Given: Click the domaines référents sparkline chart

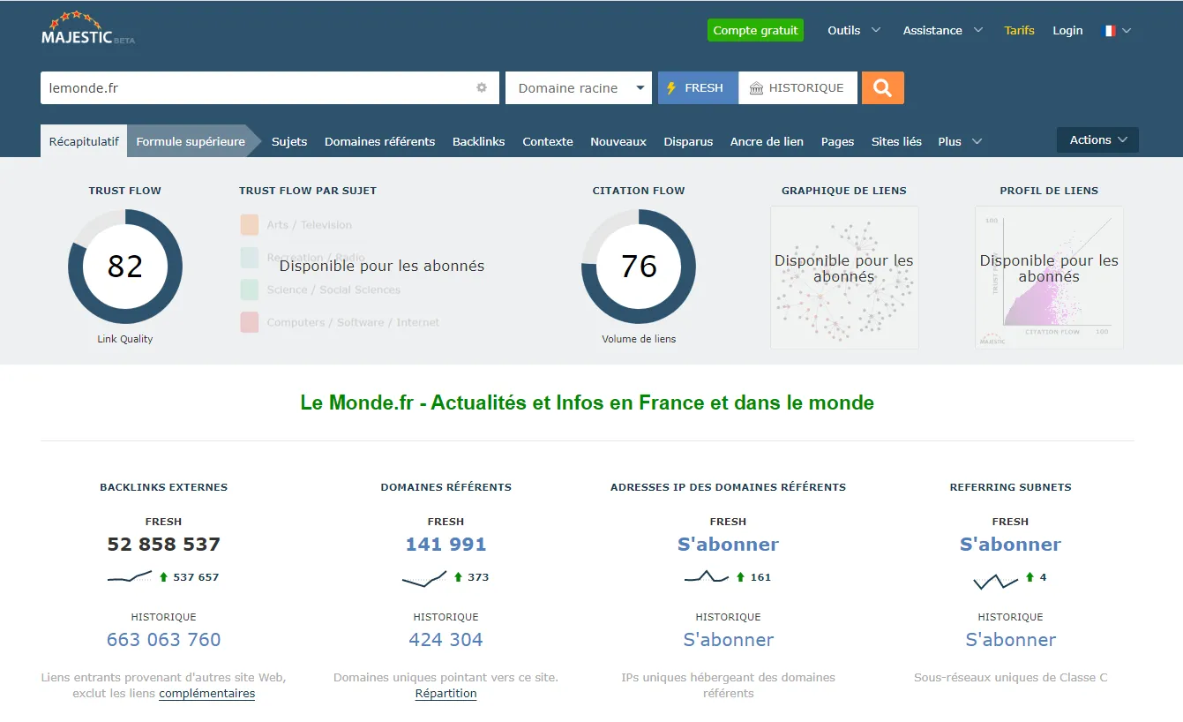Looking at the screenshot, I should click(424, 577).
